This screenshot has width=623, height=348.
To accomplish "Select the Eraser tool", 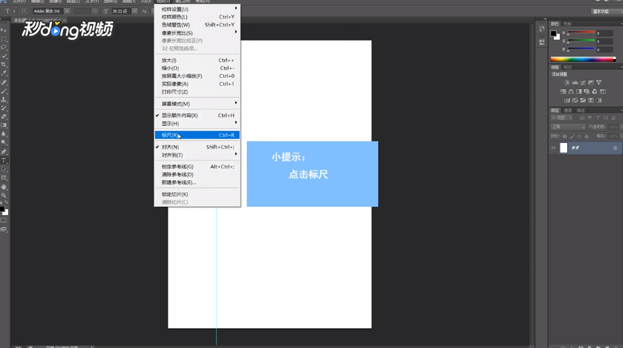I will [x=4, y=117].
